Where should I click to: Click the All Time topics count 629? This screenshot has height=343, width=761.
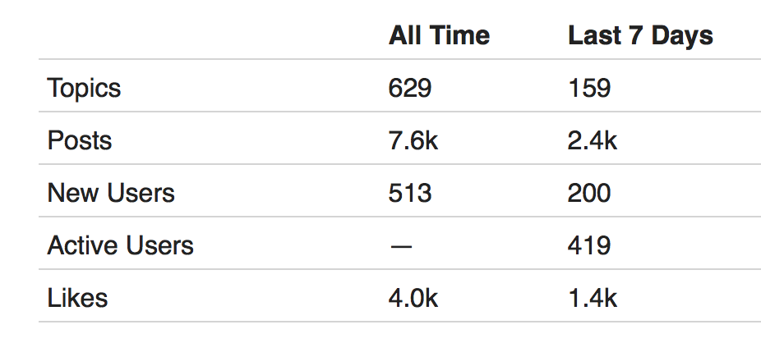(x=409, y=88)
